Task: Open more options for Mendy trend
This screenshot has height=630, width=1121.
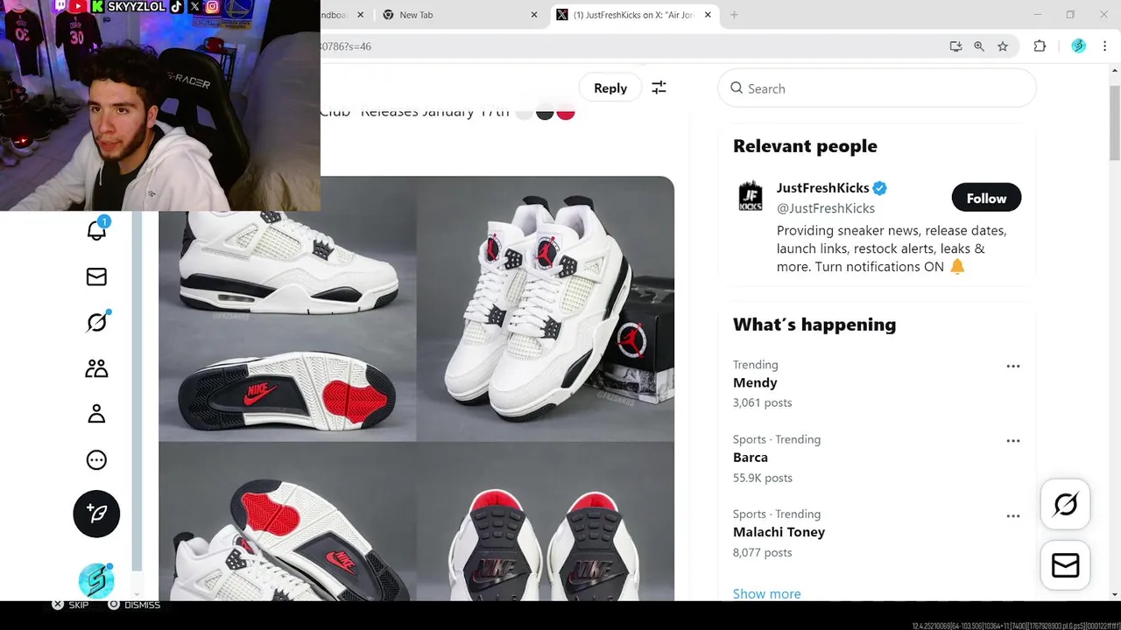Action: 1013,366
